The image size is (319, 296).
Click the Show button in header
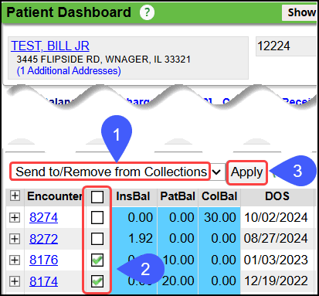coord(300,12)
